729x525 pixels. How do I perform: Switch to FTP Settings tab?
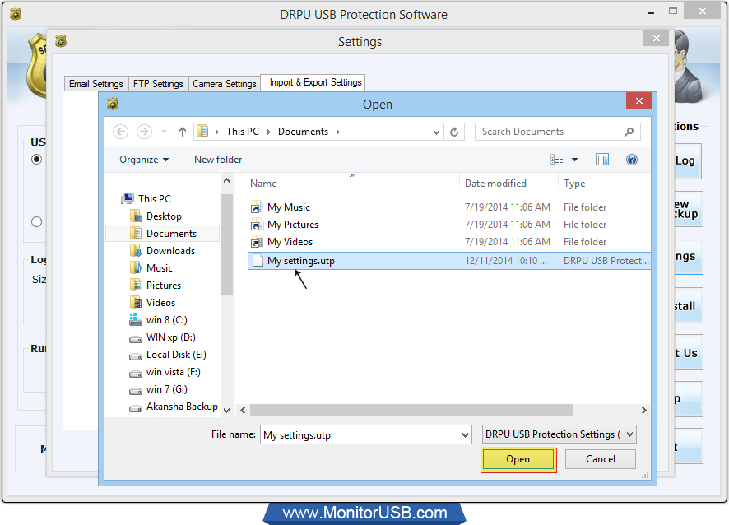158,84
